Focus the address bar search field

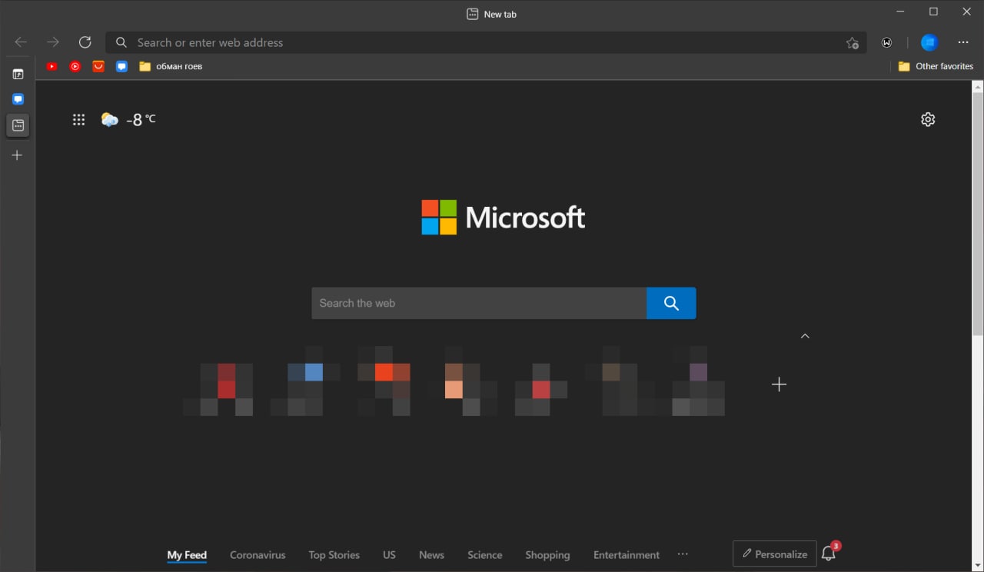[x=486, y=42]
